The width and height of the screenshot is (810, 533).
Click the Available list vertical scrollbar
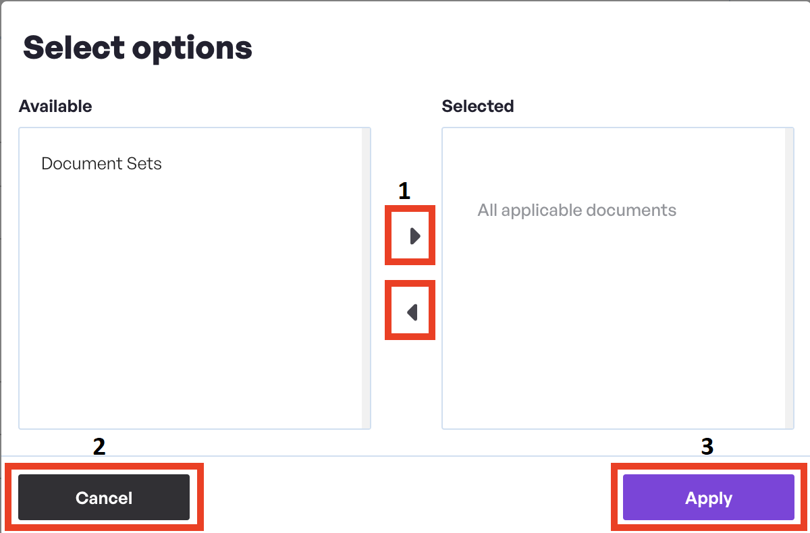(x=366, y=278)
